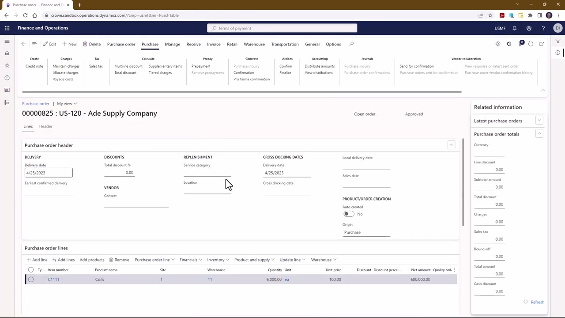
Task: Switch to Transportation ribbon tab
Action: [285, 44]
